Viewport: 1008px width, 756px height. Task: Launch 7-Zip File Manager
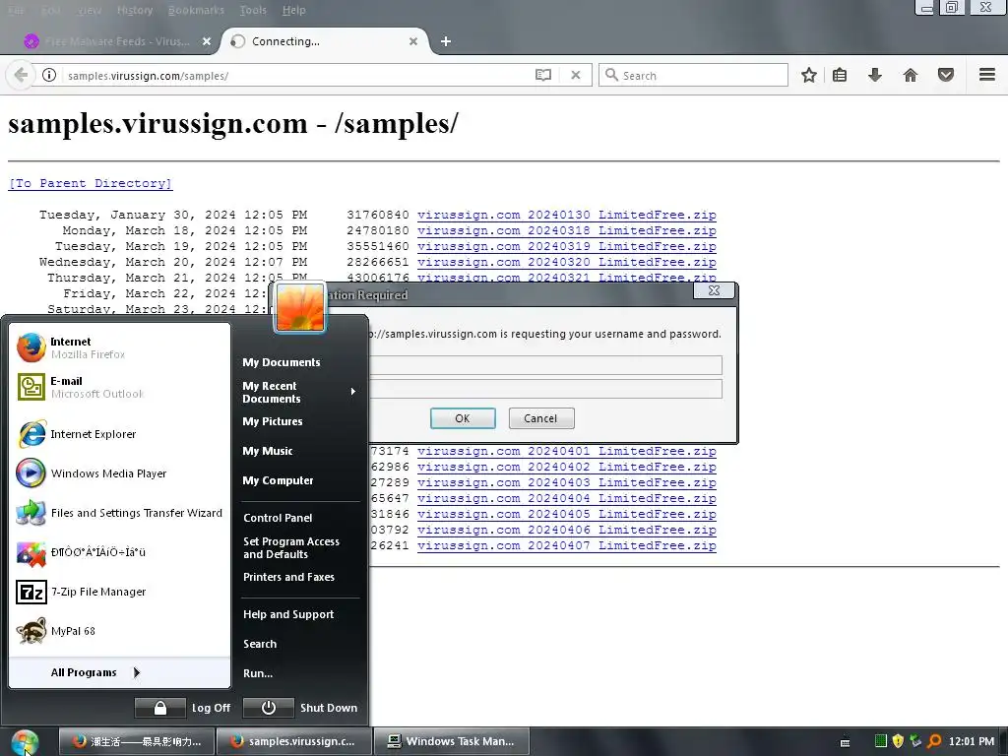point(119,592)
